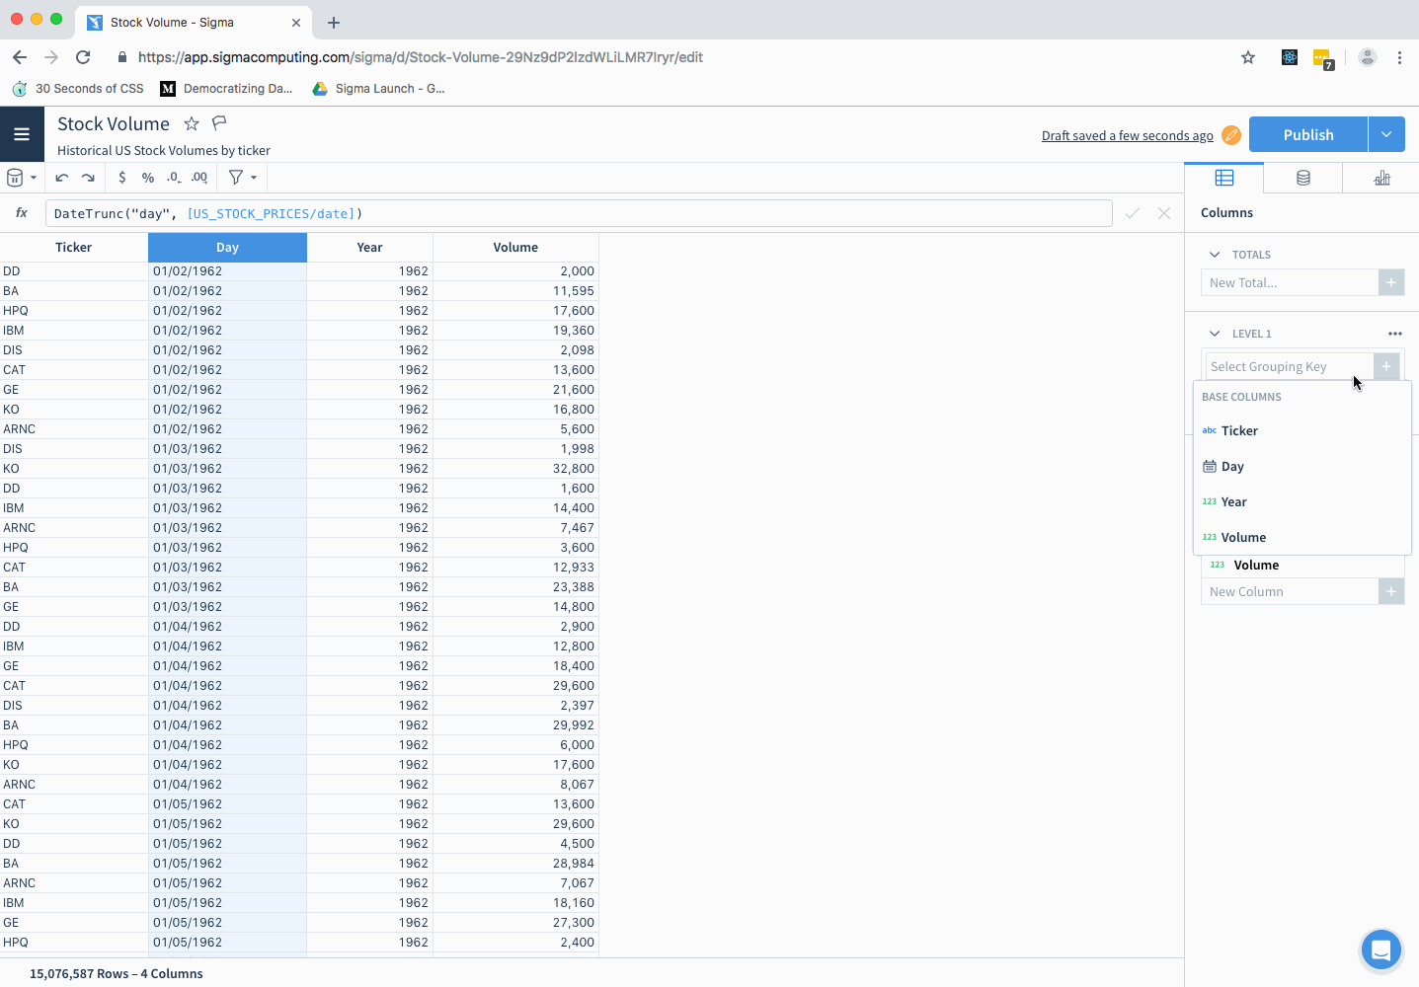Click the flag icon next to title
This screenshot has height=987, width=1419.
coord(219,122)
